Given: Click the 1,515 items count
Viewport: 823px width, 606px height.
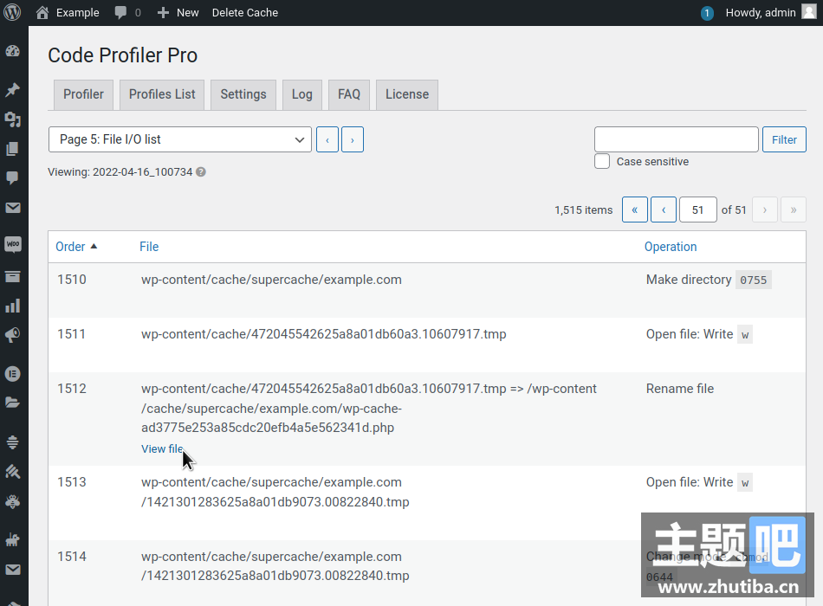Looking at the screenshot, I should [x=584, y=210].
